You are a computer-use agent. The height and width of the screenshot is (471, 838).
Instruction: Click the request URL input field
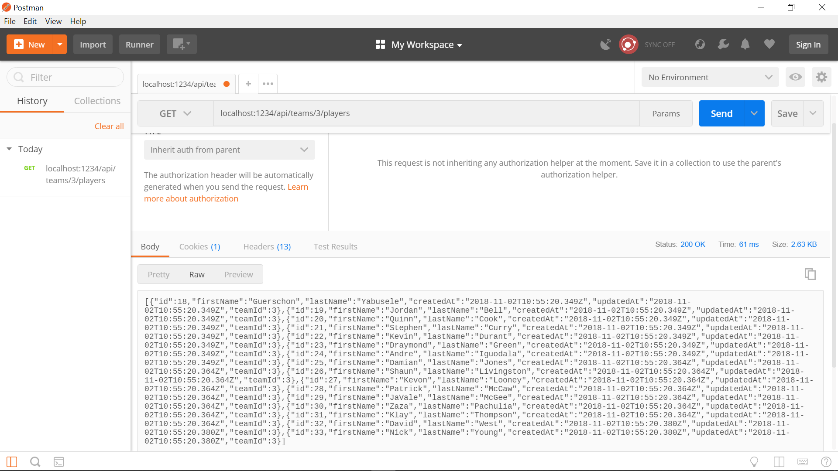click(x=426, y=113)
